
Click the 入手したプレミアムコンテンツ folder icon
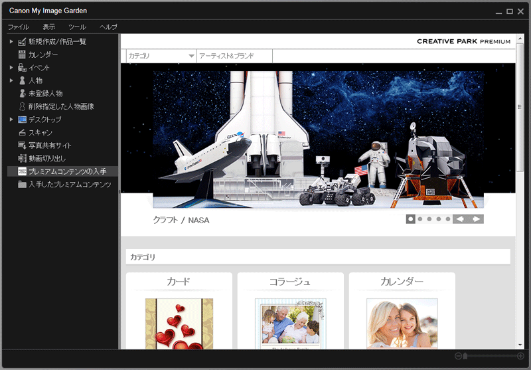coord(22,184)
